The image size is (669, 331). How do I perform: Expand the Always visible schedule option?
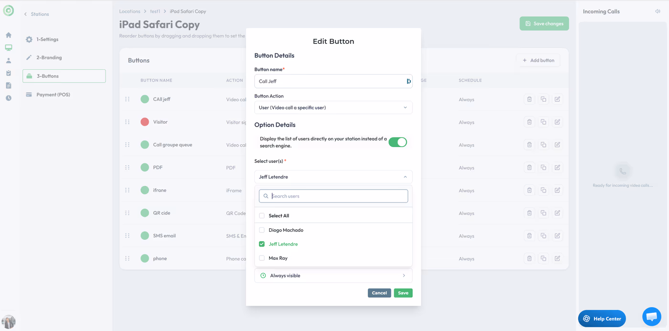pyautogui.click(x=333, y=276)
